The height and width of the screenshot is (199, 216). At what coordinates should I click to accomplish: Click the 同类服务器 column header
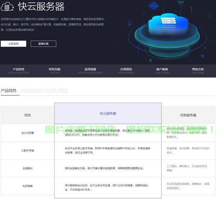coord(188,115)
